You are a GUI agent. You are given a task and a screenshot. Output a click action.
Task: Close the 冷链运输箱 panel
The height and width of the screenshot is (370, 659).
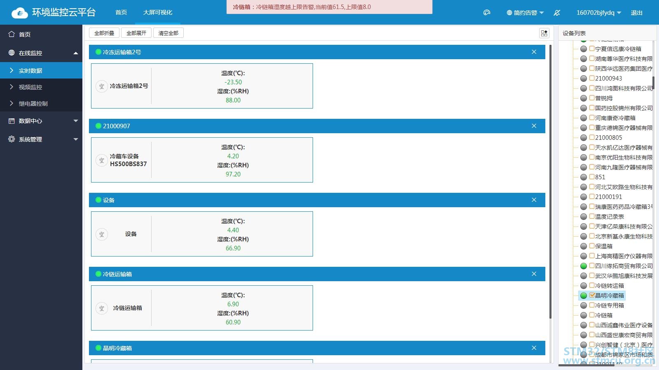point(534,274)
